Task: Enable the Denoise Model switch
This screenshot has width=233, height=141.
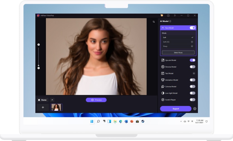Action: [x=192, y=67]
